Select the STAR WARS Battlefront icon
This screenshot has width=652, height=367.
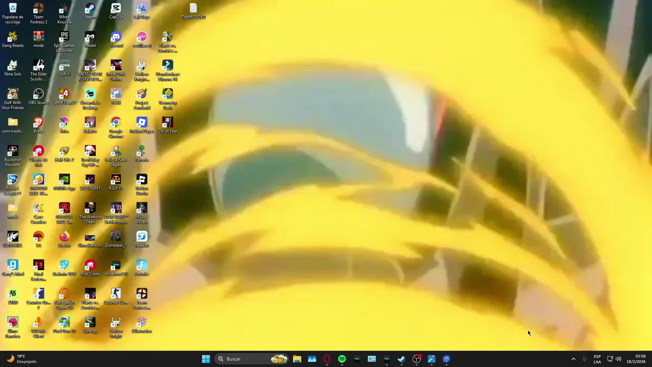point(116,213)
